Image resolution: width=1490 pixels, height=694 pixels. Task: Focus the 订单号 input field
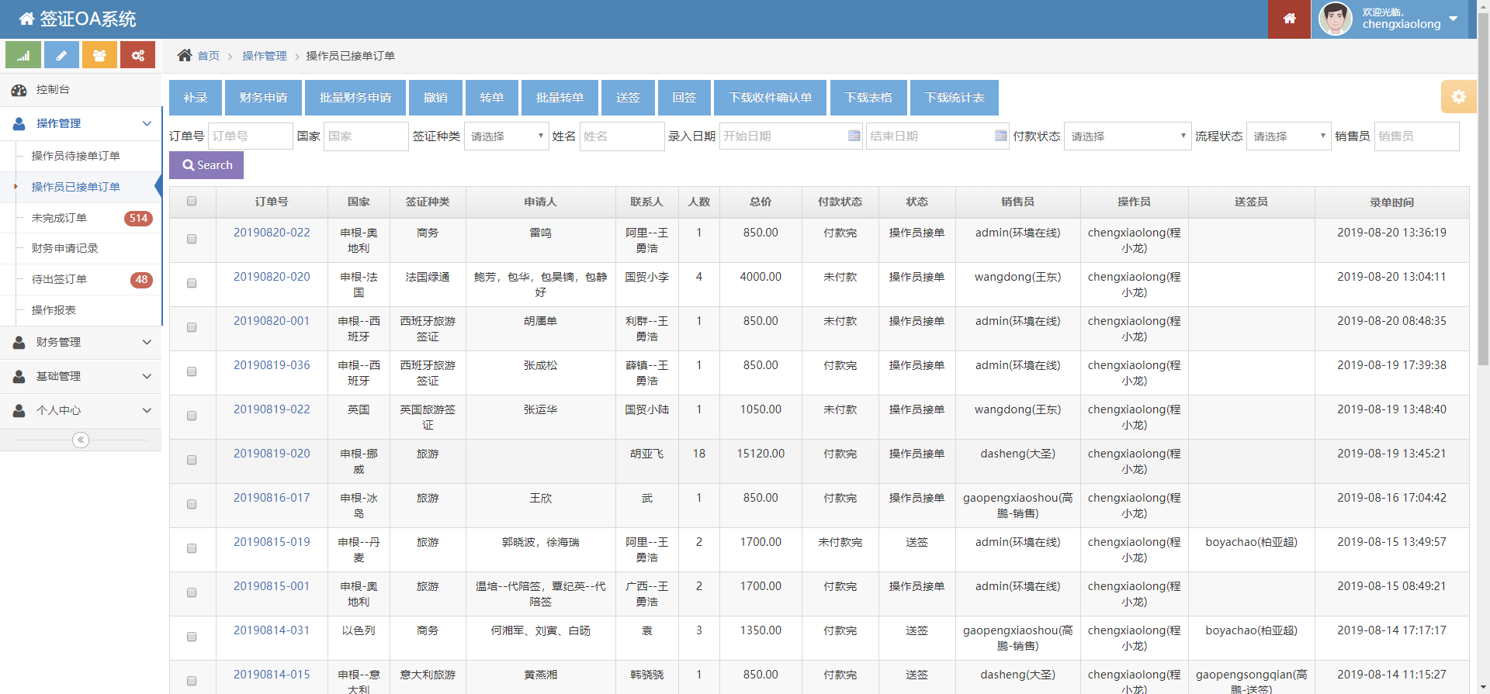251,136
